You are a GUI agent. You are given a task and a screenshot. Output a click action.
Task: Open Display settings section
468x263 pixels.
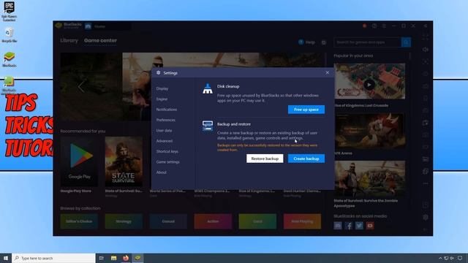(162, 88)
